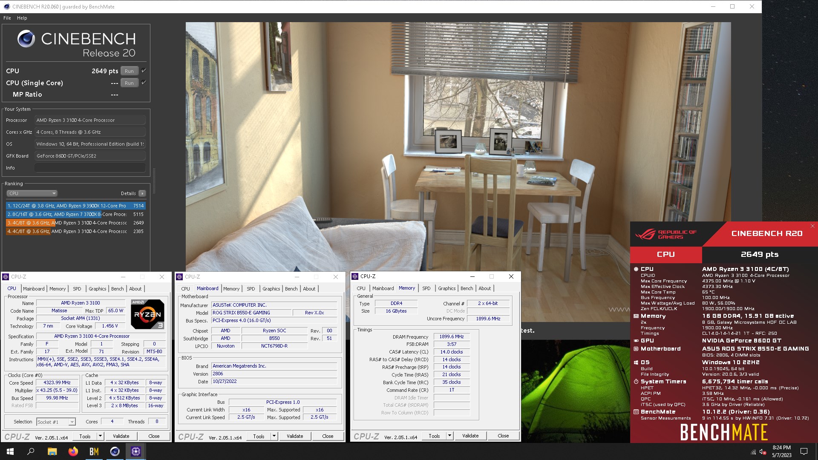Open BenchMate taskbar icon
The width and height of the screenshot is (818, 460).
[94, 451]
